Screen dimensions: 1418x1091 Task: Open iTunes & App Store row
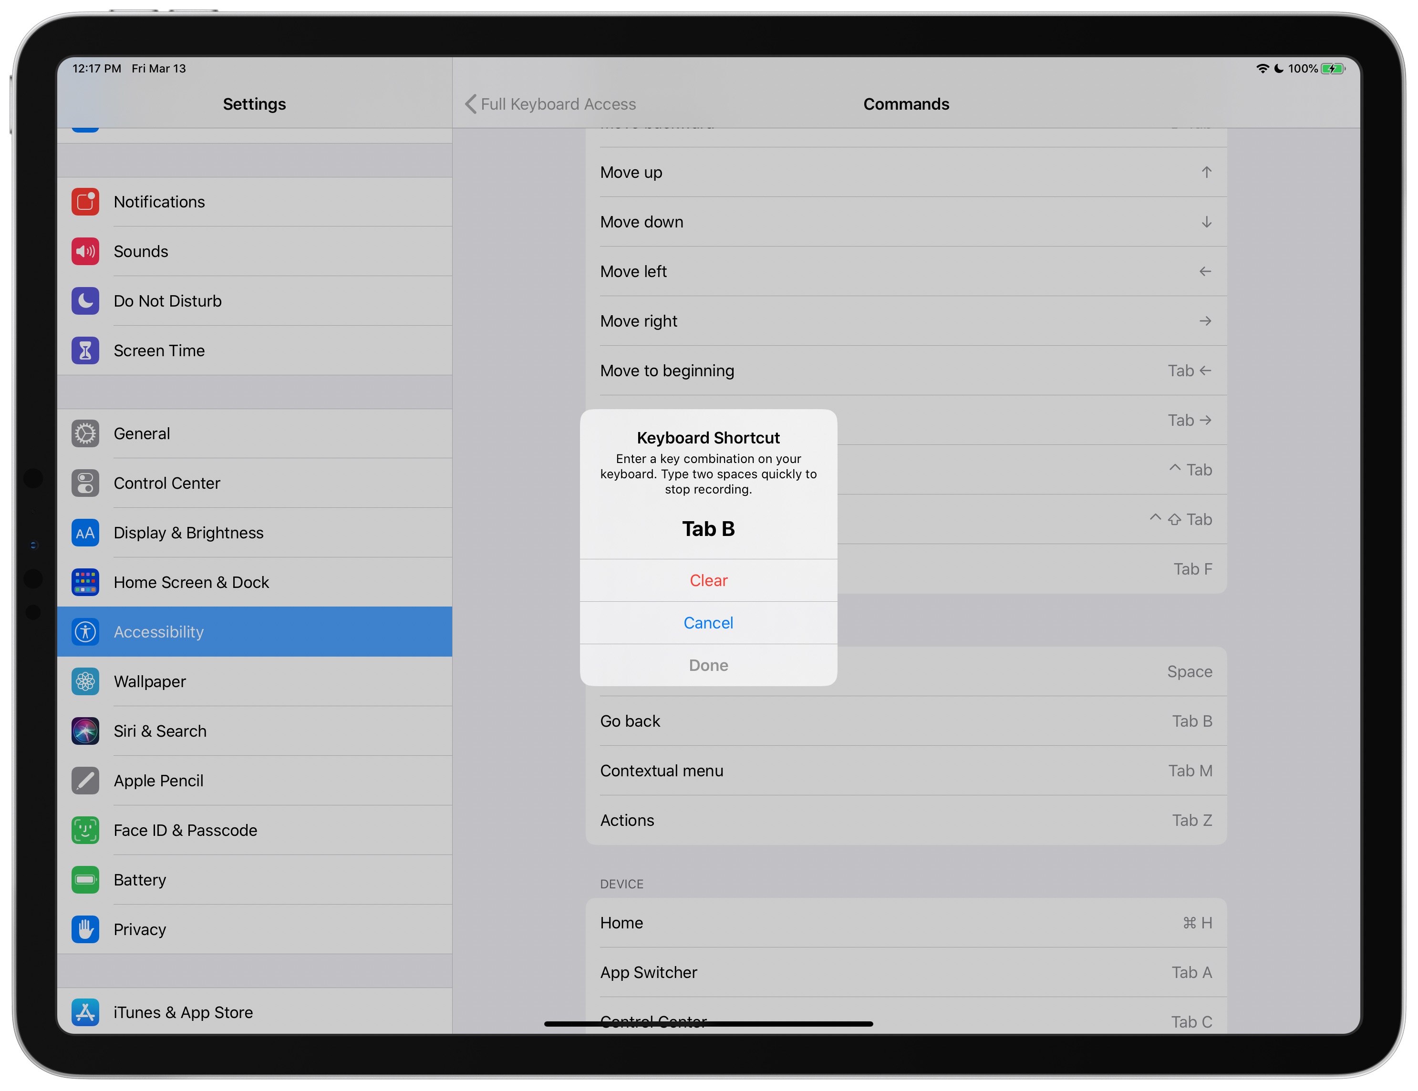pos(255,1011)
